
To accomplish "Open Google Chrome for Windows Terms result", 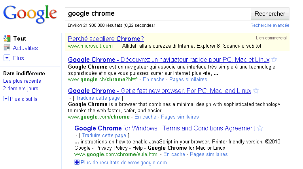I will pos(165,128).
